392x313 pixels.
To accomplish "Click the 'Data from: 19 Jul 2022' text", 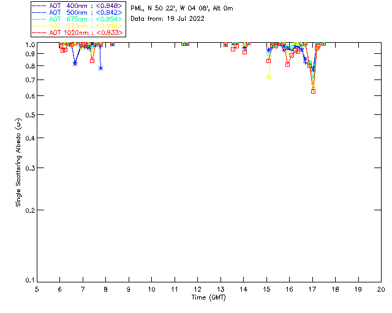I will (167, 18).
